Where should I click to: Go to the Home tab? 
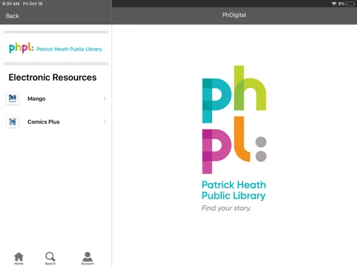click(x=19, y=259)
